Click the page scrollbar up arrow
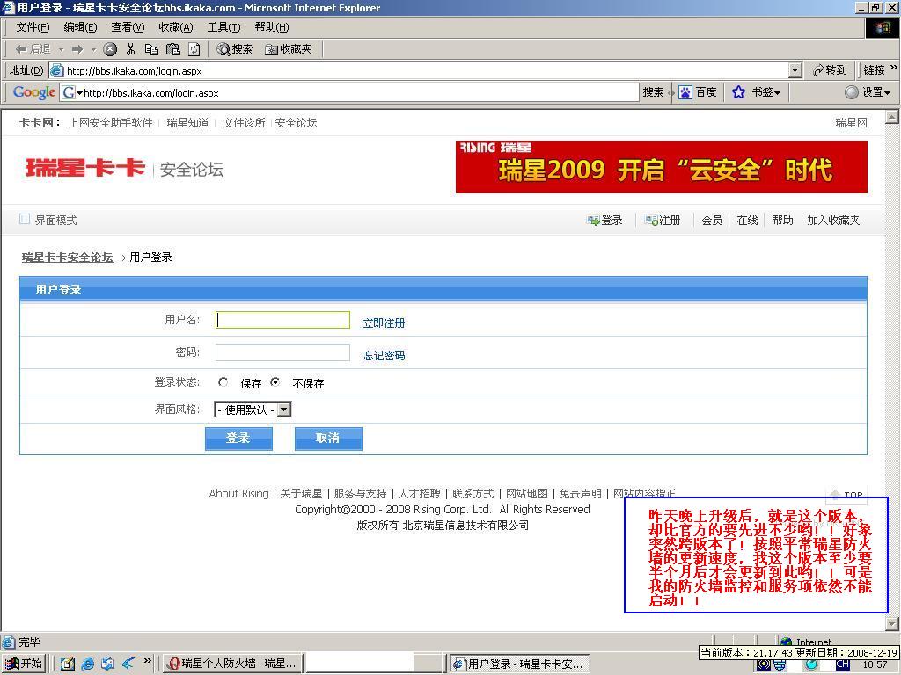This screenshot has width=901, height=675. pyautogui.click(x=892, y=117)
